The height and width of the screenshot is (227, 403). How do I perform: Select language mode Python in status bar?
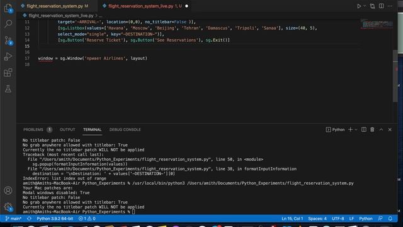(x=365, y=219)
